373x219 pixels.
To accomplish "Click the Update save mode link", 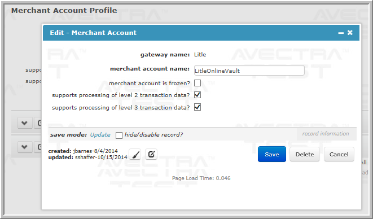I will click(100, 135).
